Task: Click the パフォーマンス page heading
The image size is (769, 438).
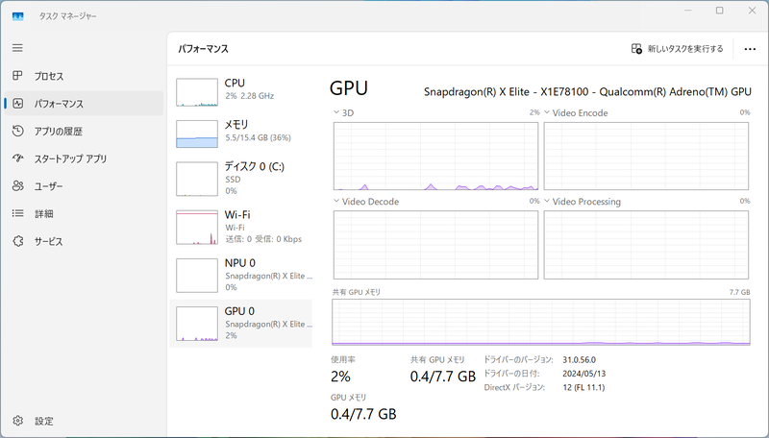Action: point(203,49)
